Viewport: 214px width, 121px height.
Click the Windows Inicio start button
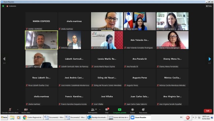[4, 117]
